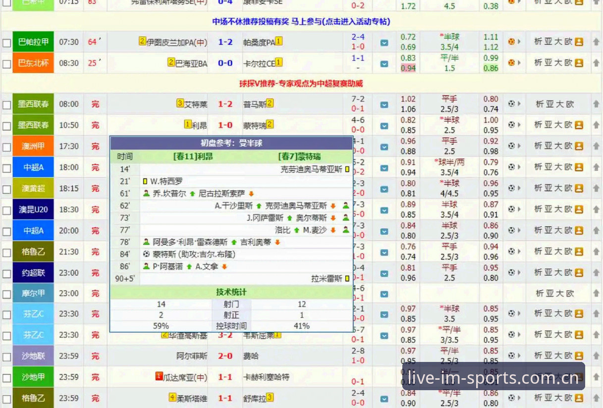
Task: Open the 欧 odds link in the 墨西联春 08:00 row
Action: (570, 104)
